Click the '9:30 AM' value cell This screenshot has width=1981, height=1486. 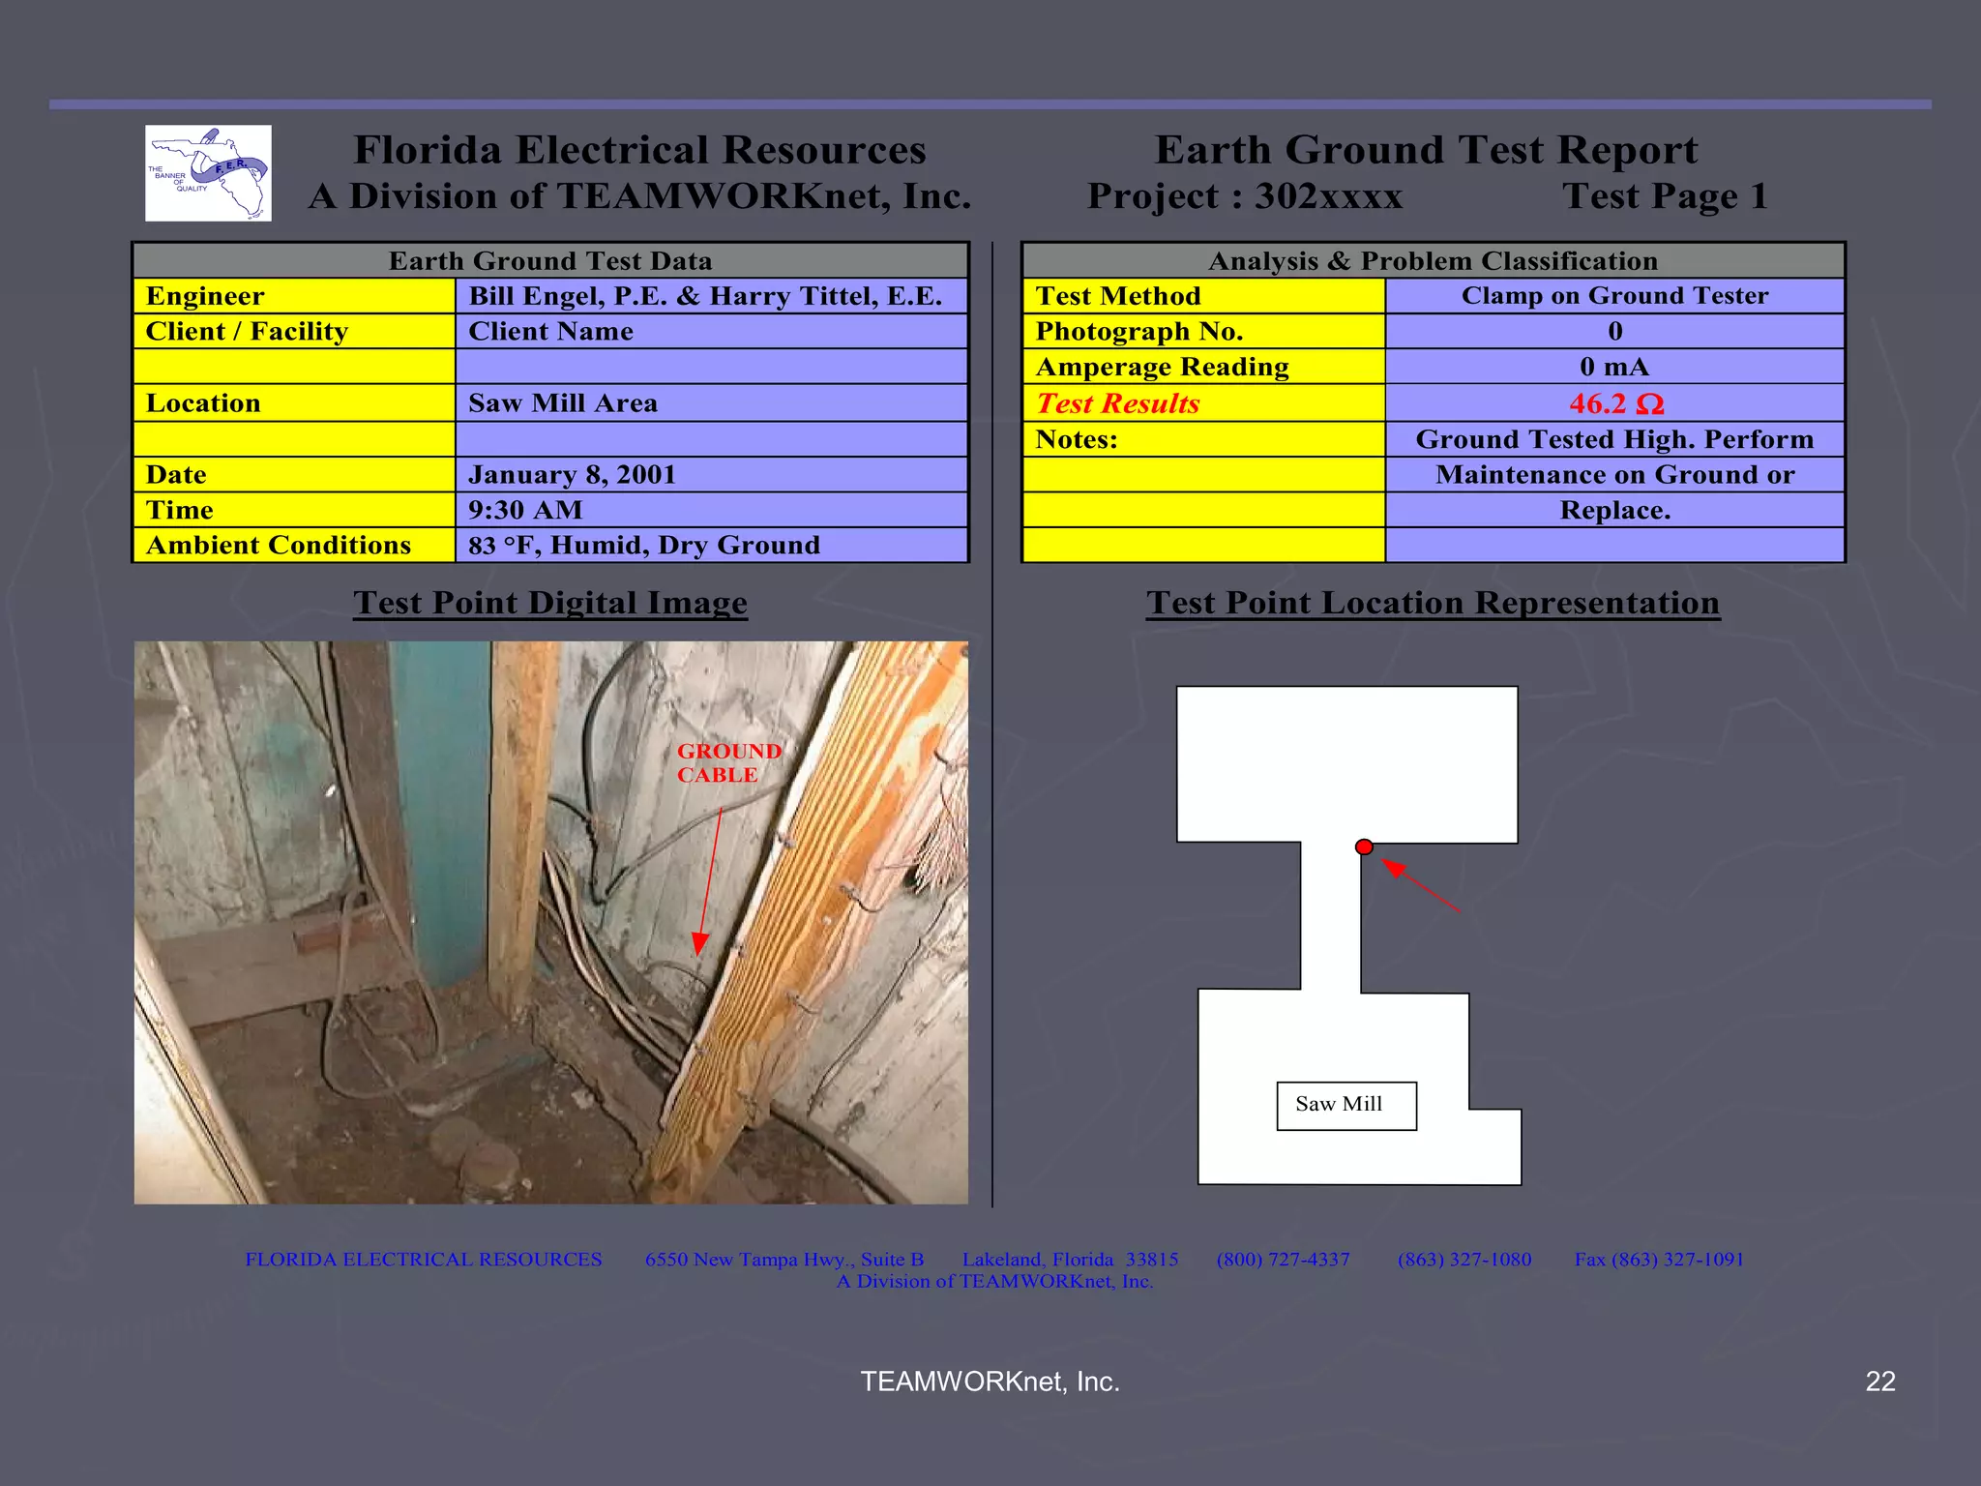click(711, 510)
